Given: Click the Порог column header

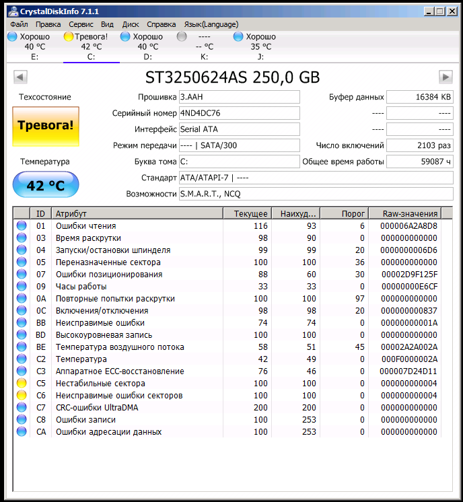Looking at the screenshot, I should (x=344, y=213).
